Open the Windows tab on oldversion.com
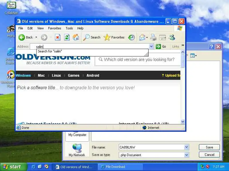229x171 pixels. coord(23,76)
